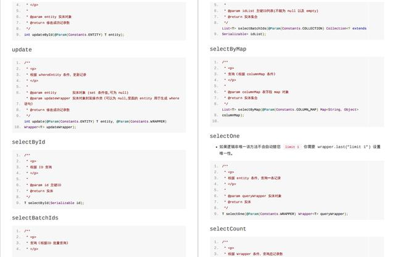395x257 pixels.
Task: Select the 'int updateById(@Param(Constants.ENTITY) T entity);' code line
Action: coord(74,35)
